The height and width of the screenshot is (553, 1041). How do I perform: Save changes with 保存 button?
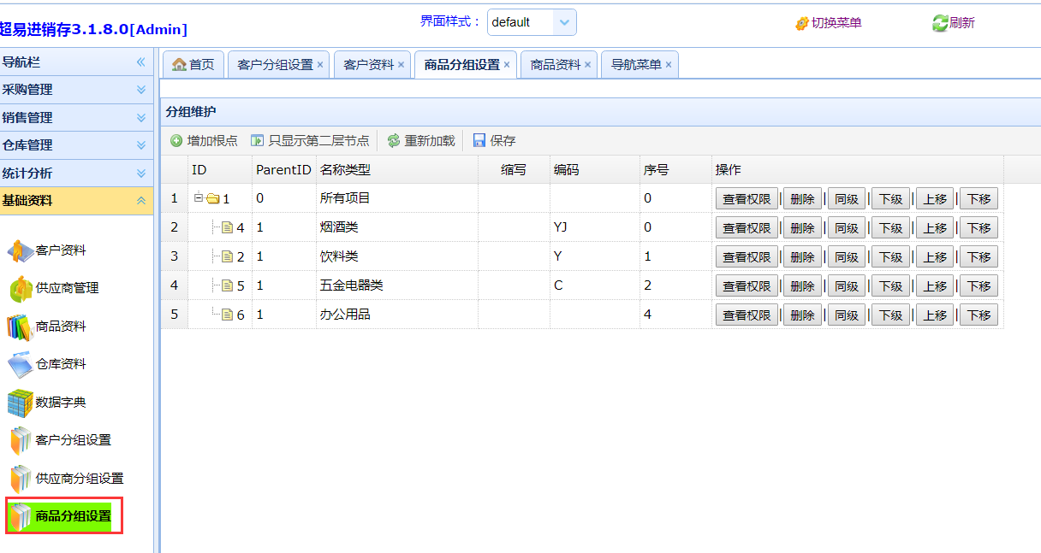[x=495, y=141]
